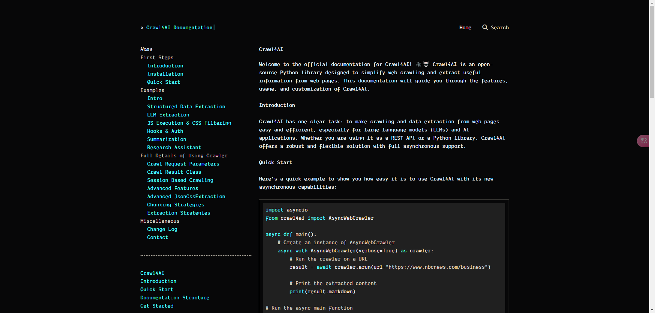
Task: Select Home in the top navigation
Action: tap(465, 28)
